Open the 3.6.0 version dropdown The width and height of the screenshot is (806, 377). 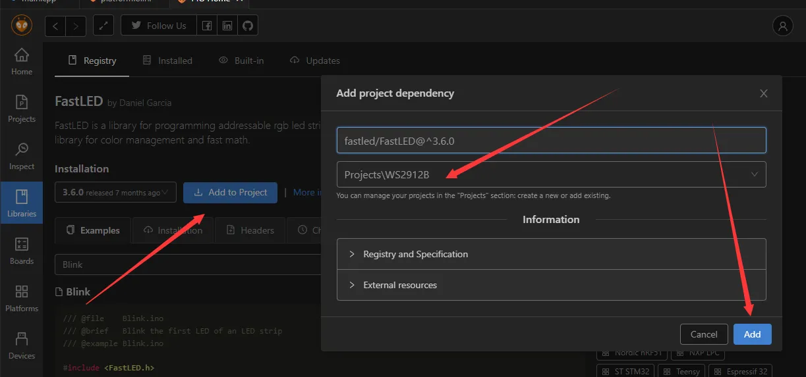[115, 193]
